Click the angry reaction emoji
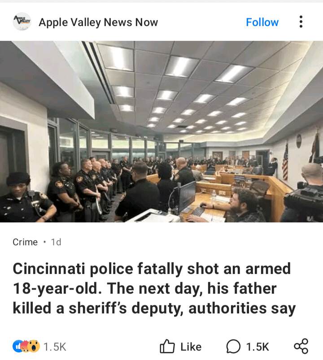Viewport: 323px width, 360px height. coord(25,346)
